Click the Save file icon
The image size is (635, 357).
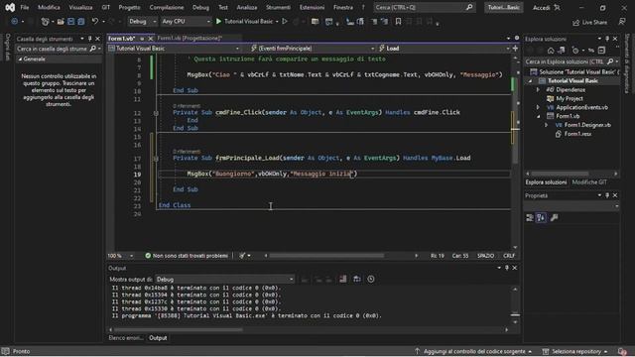coord(70,22)
